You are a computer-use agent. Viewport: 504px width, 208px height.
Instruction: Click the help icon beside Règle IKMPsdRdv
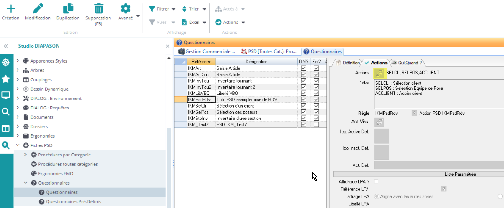(x=414, y=113)
